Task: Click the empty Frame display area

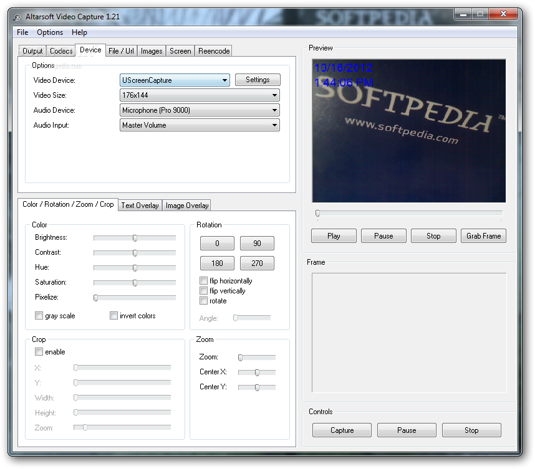Action: (409, 333)
